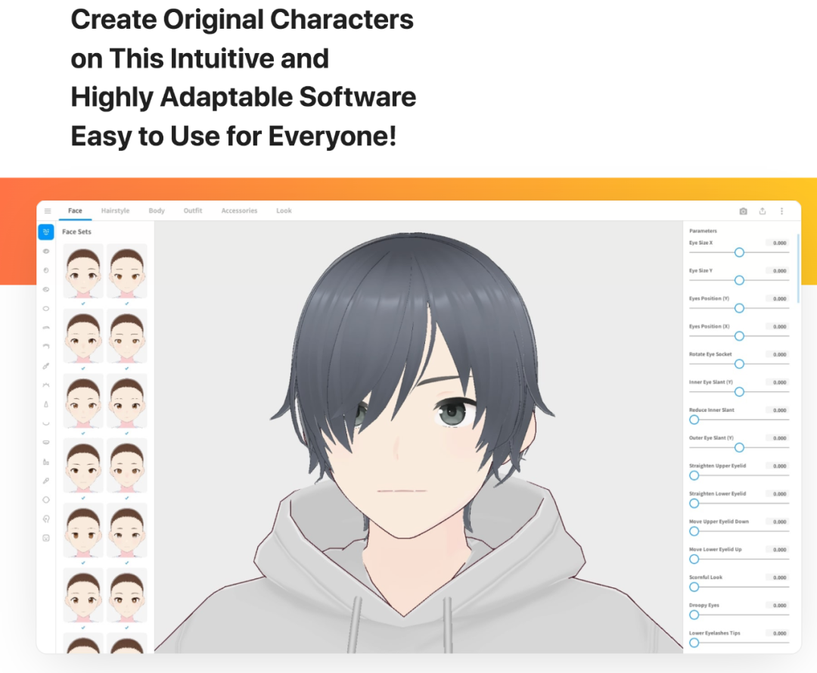Image resolution: width=817 pixels, height=673 pixels.
Task: Open the facial expression icon at sidebar bottom
Action: coord(46,538)
